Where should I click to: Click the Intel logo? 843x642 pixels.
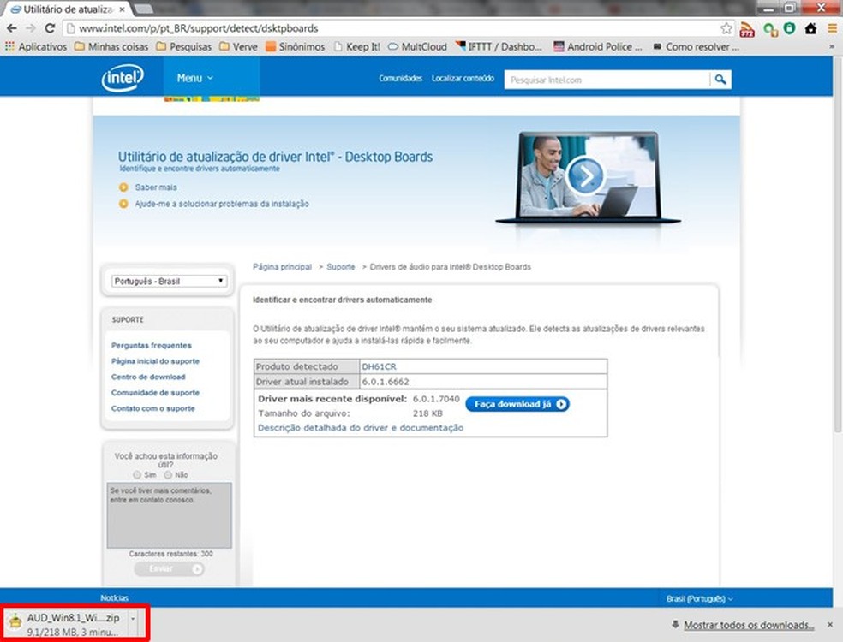[123, 78]
